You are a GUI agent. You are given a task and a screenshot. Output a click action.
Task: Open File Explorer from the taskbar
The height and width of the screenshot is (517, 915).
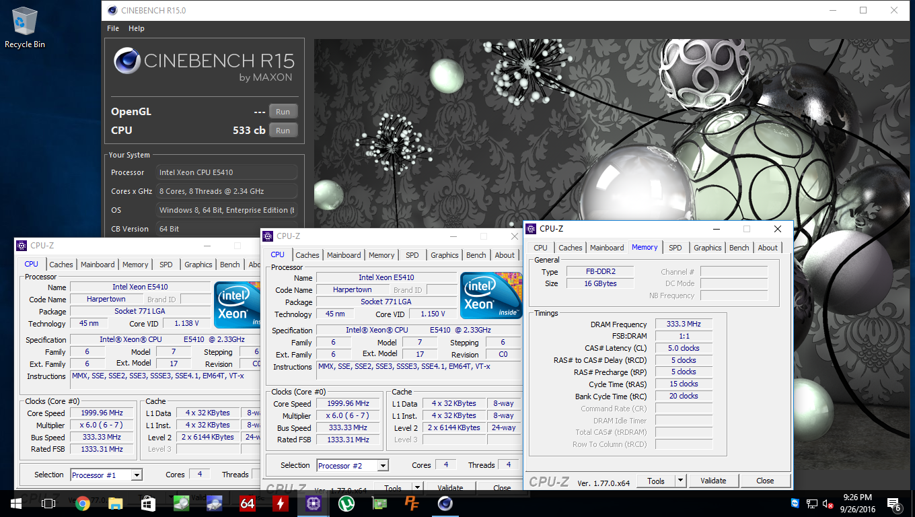coord(116,503)
